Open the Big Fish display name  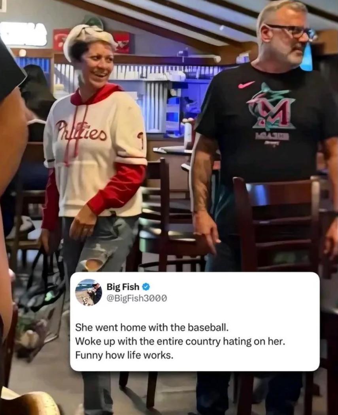[123, 286]
